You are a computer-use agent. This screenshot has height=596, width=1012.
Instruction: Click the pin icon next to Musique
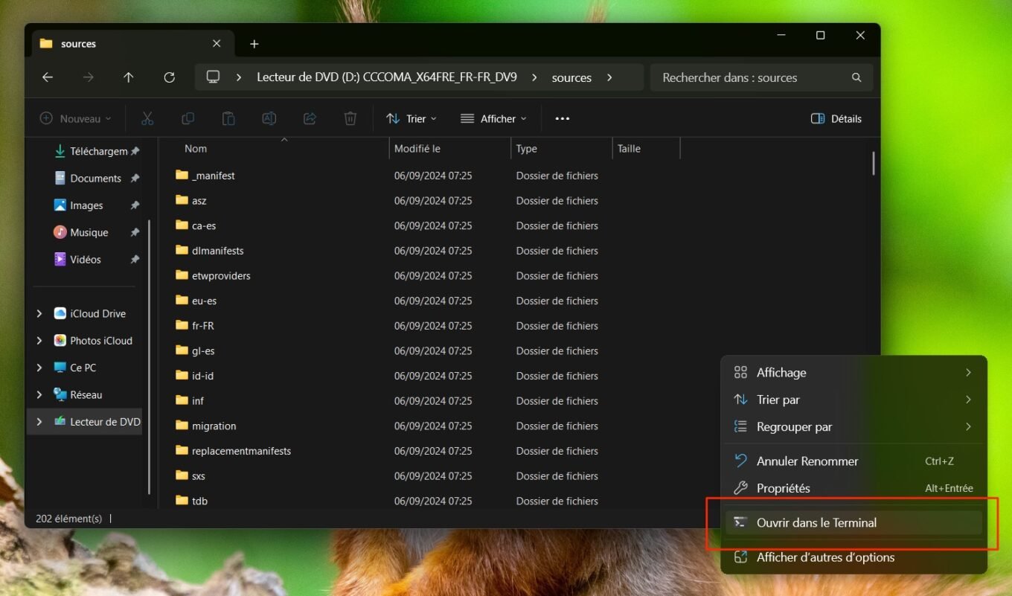[135, 233]
